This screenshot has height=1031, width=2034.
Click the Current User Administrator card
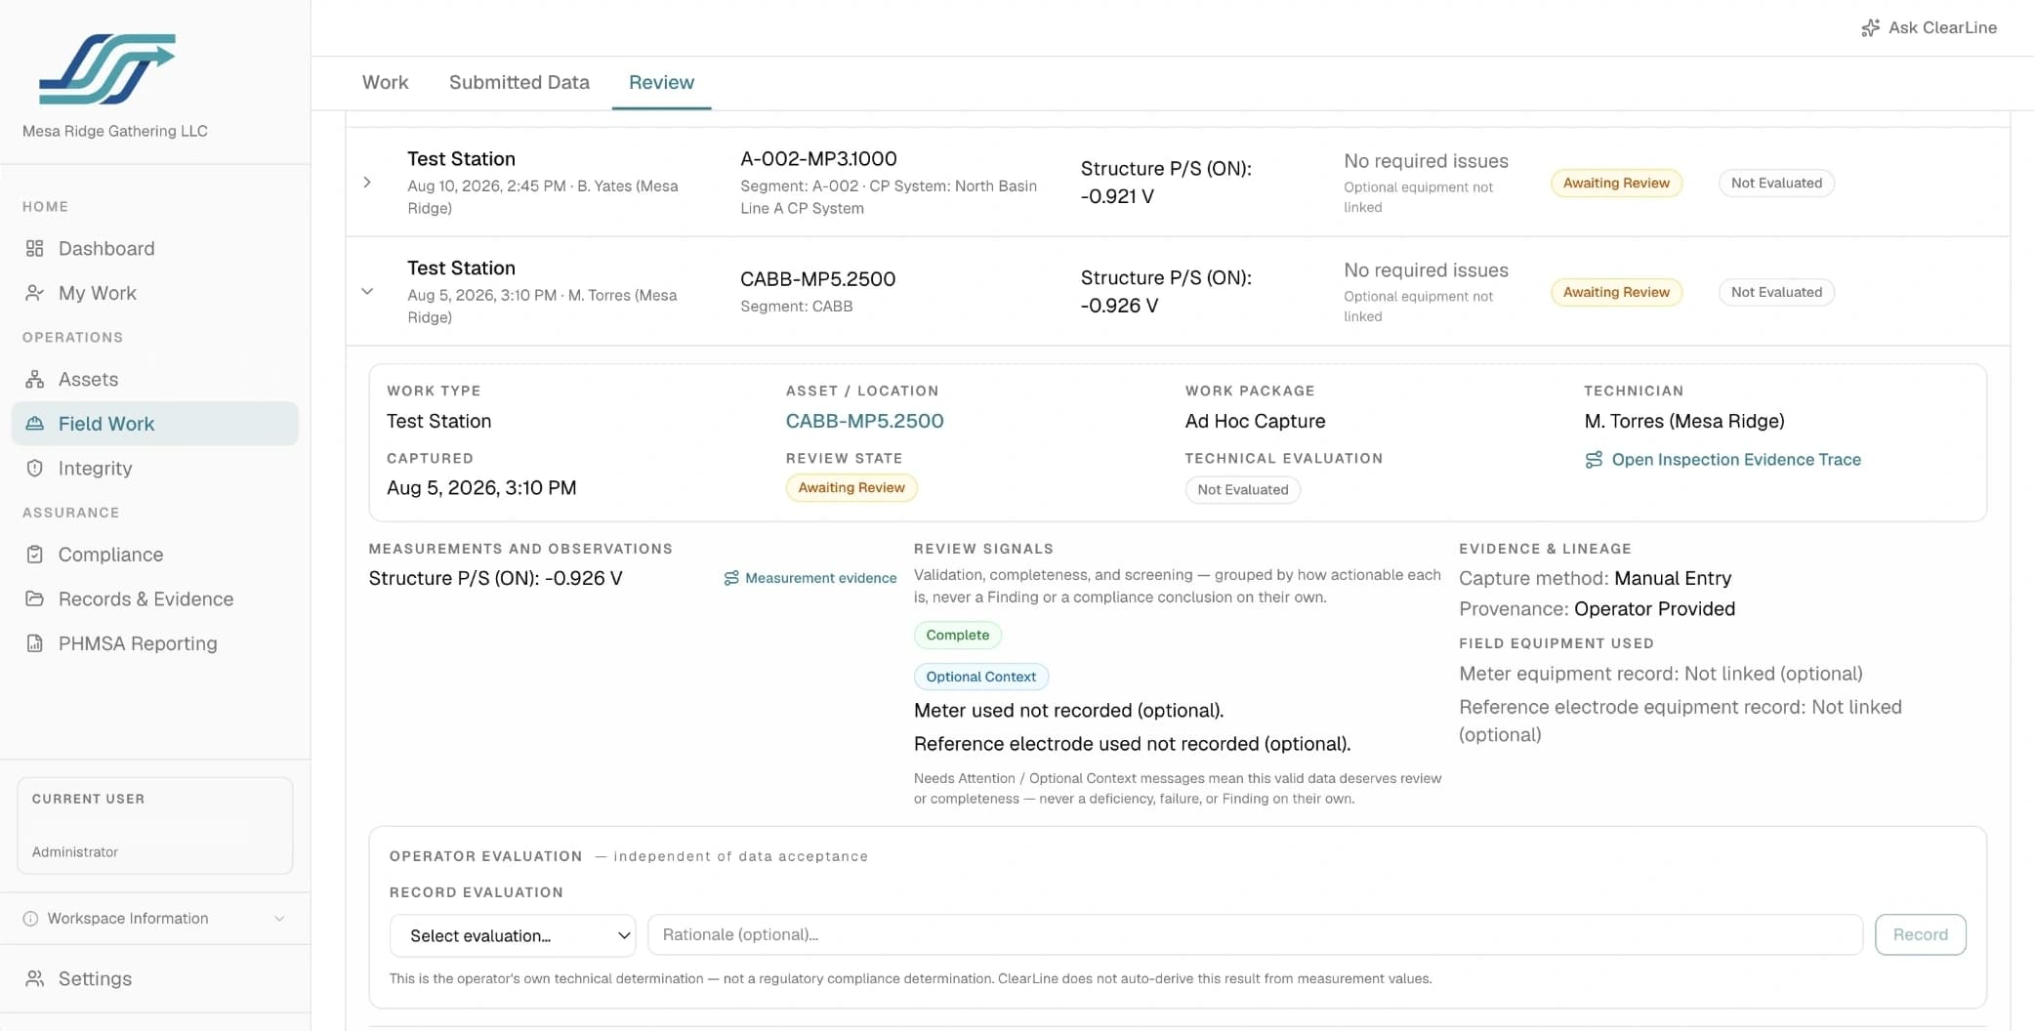[155, 826]
